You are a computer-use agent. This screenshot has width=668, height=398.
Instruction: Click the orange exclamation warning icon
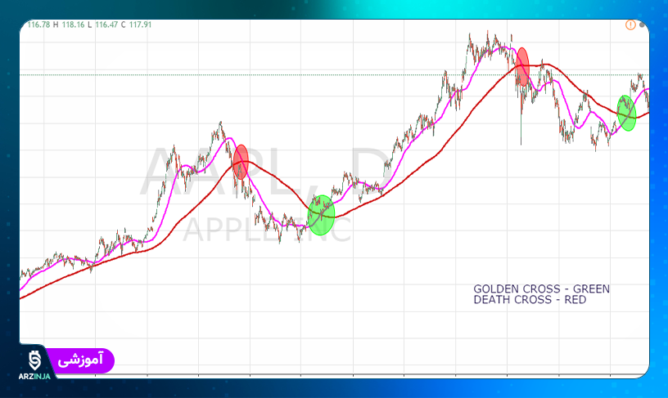[630, 25]
